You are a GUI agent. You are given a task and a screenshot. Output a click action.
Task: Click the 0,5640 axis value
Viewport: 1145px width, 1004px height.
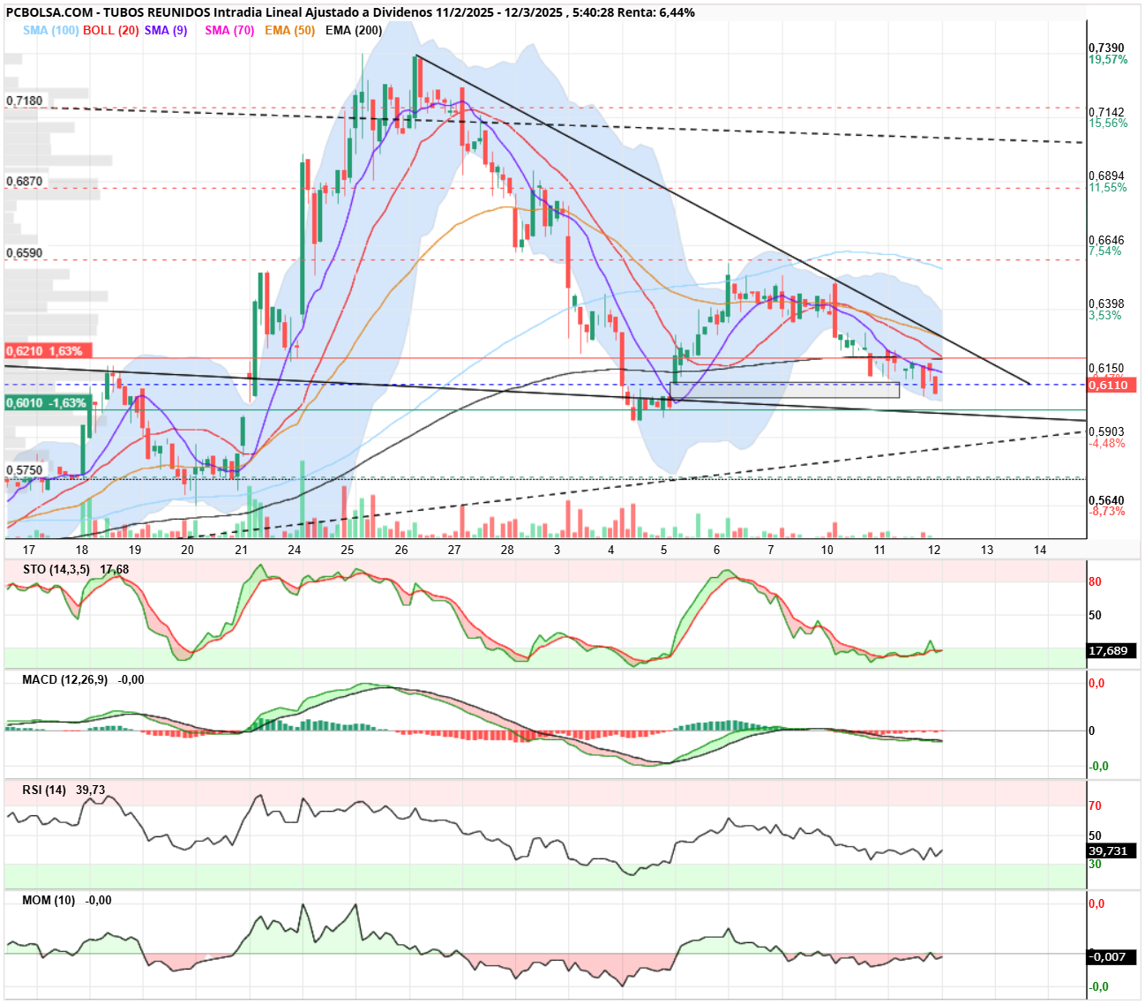click(x=1106, y=500)
